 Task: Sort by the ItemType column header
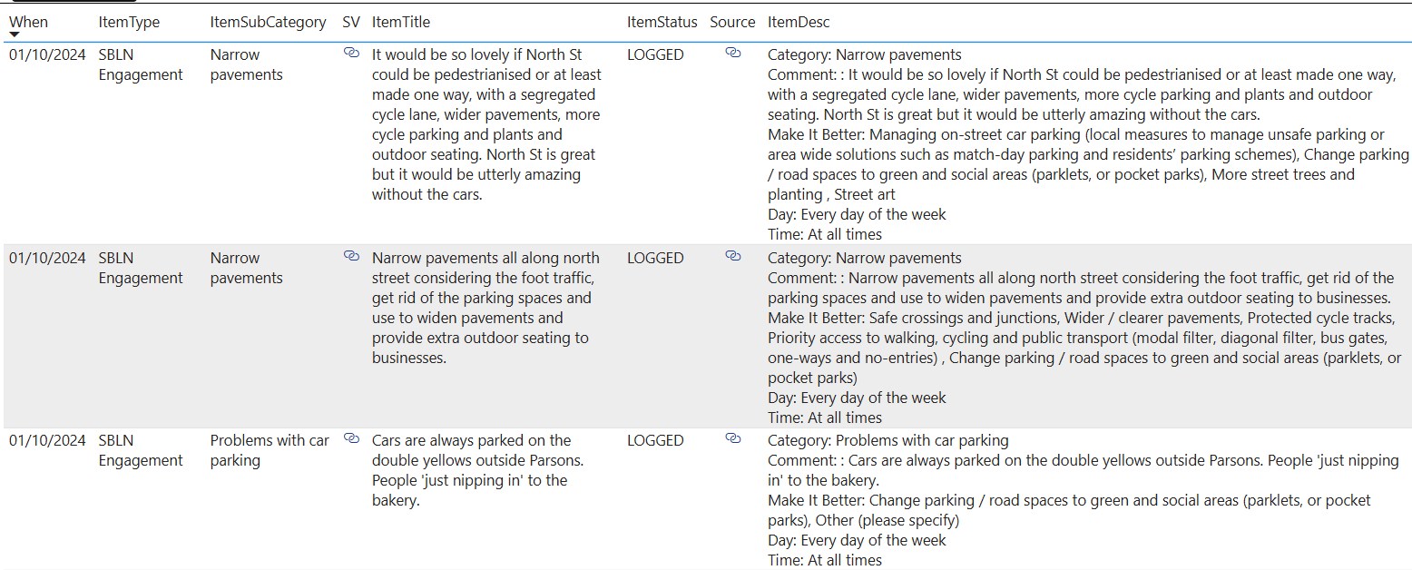point(129,22)
